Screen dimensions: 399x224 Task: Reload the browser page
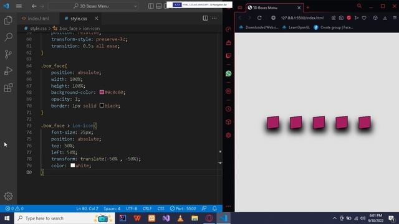coord(259,18)
